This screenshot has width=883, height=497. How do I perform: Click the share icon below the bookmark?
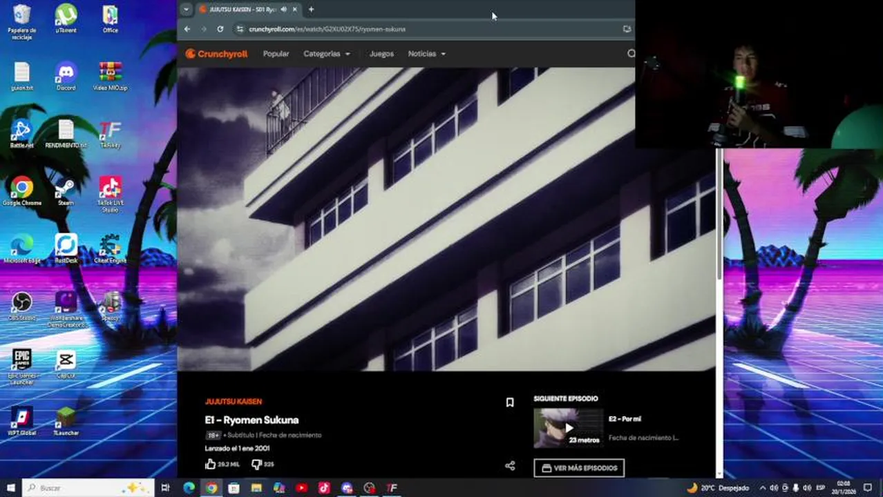pos(510,466)
